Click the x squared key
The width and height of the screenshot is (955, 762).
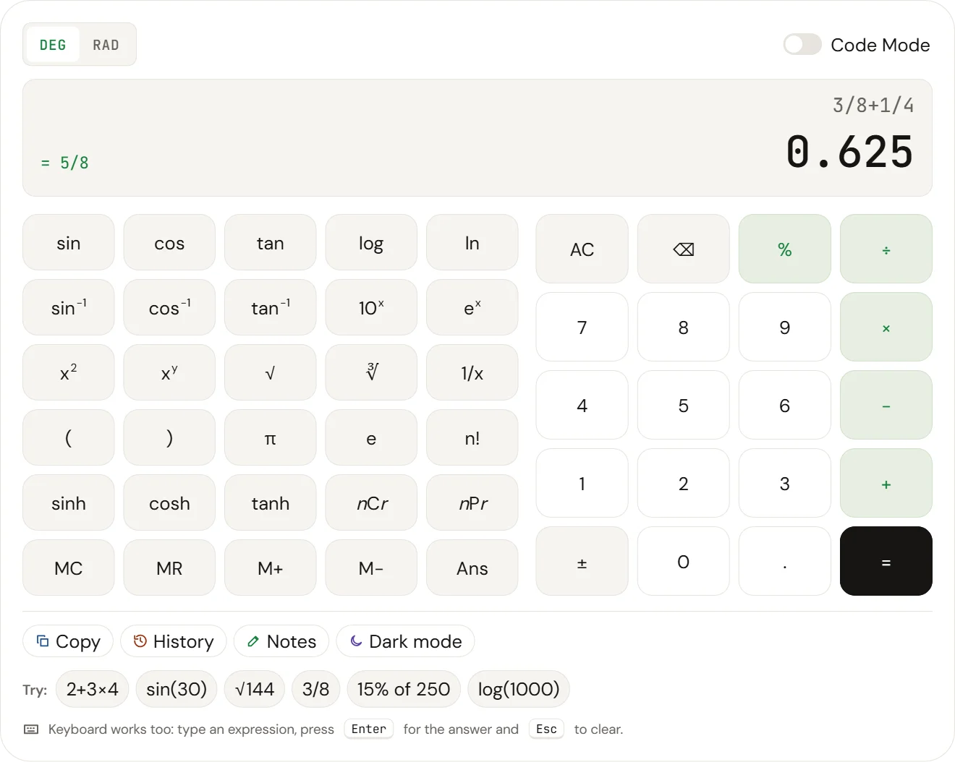[69, 372]
